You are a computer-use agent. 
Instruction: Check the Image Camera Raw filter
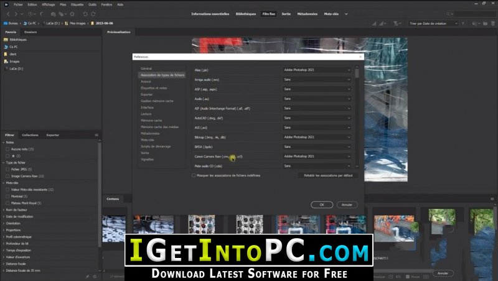click(7, 176)
